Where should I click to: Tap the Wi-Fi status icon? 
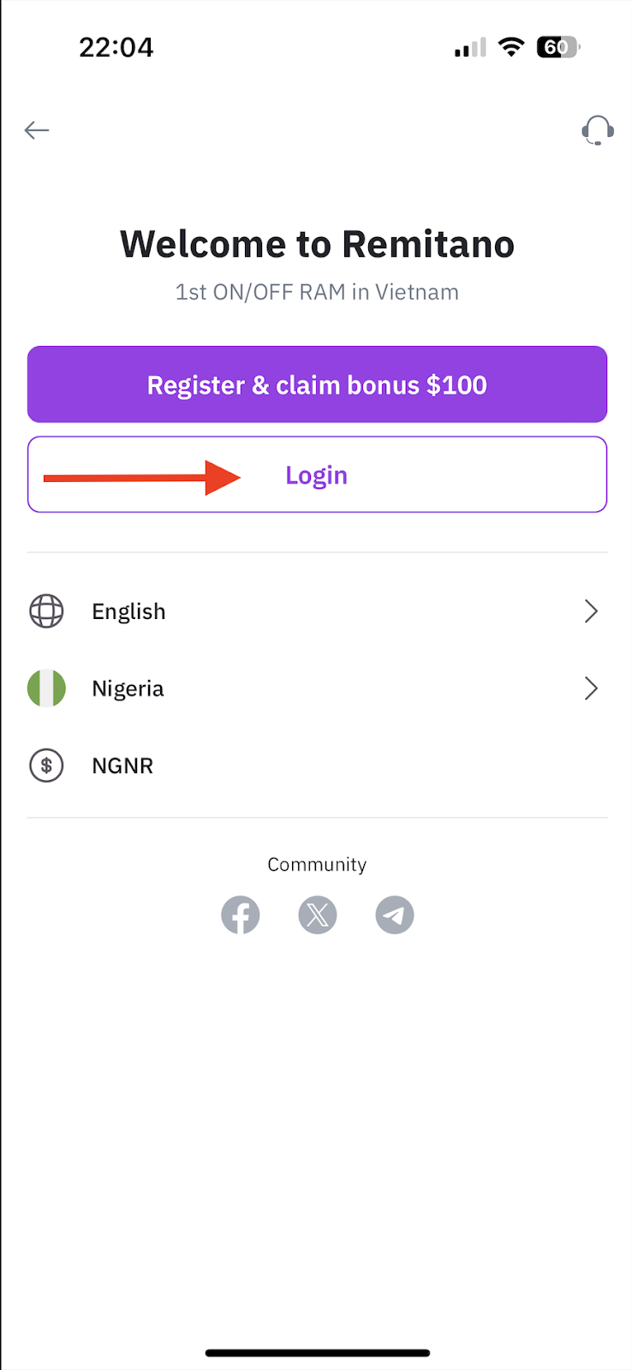point(511,47)
